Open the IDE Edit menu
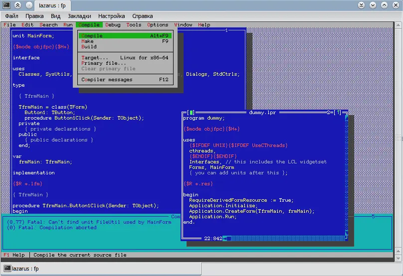This screenshot has width=403, height=276. (x=27, y=24)
